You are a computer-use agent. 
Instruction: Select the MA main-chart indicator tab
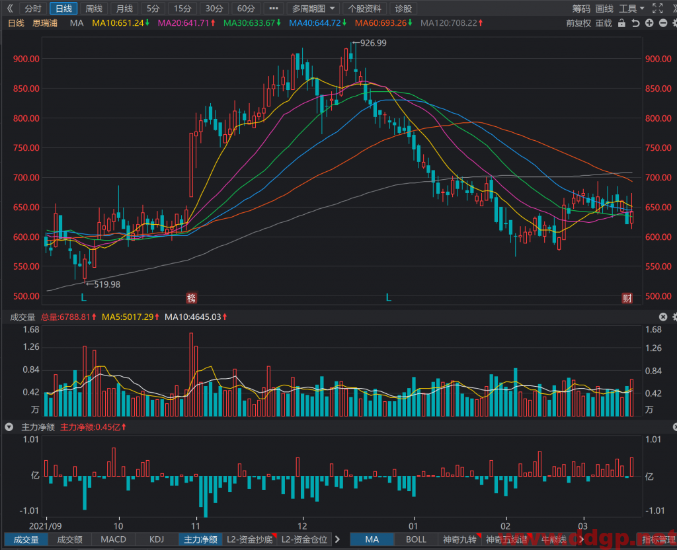coord(372,539)
